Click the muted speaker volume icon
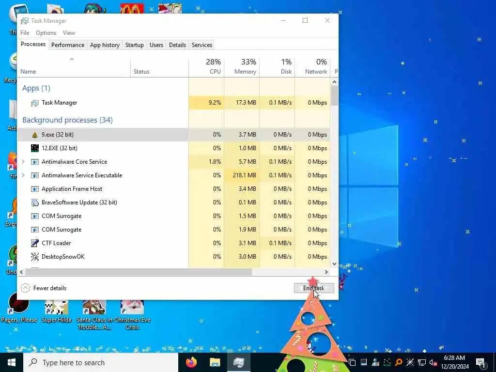The image size is (496, 372). [x=433, y=362]
